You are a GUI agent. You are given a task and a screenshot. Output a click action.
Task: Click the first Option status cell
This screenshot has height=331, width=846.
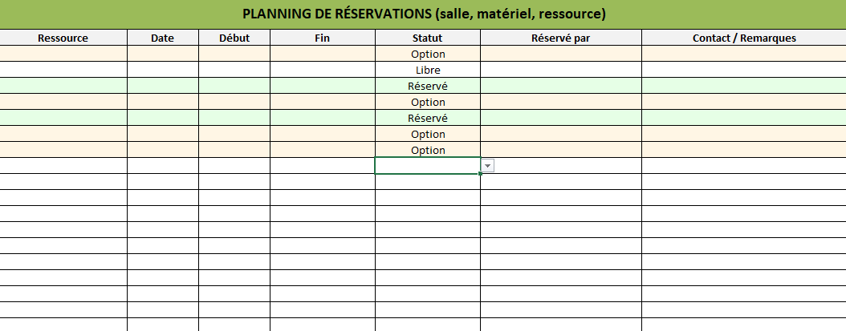coord(427,54)
